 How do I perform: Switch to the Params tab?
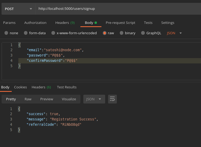pos(9,23)
